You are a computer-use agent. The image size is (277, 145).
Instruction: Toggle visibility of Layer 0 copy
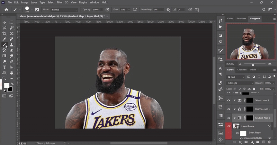pos(229,126)
